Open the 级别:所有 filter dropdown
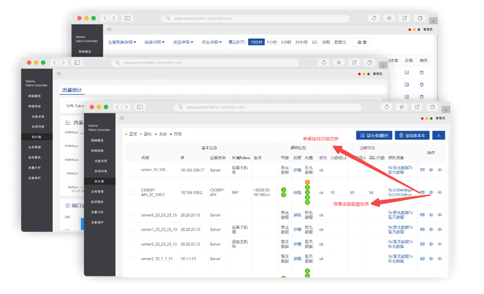 [155, 42]
